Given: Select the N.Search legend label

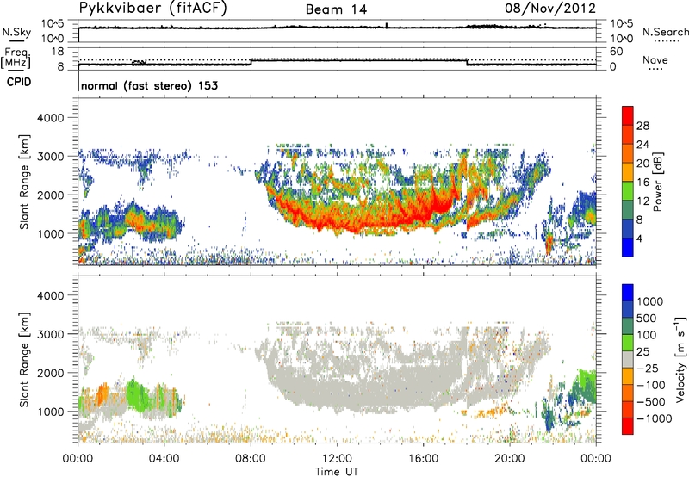Looking at the screenshot, I should coord(665,32).
